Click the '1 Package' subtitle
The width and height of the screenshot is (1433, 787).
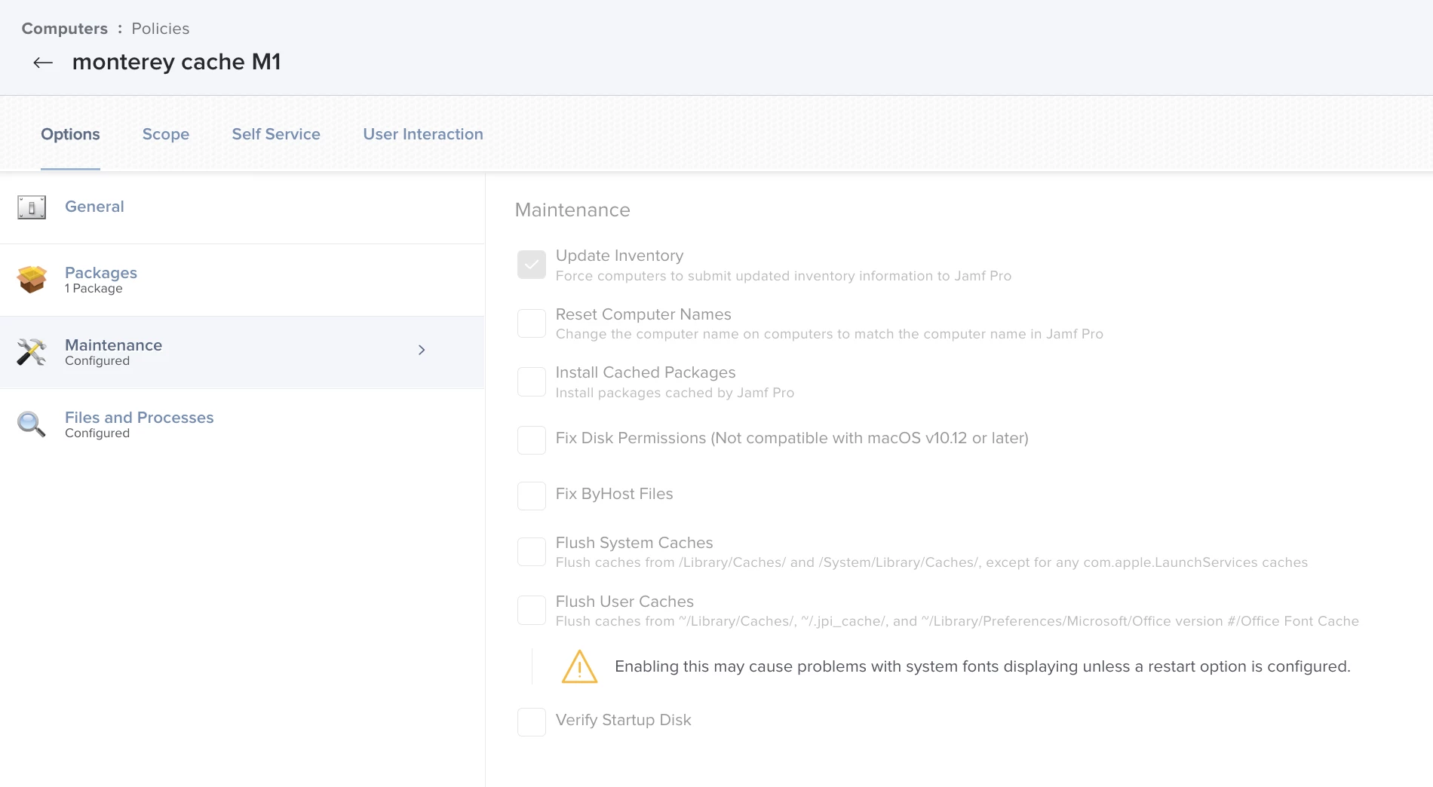click(x=94, y=289)
